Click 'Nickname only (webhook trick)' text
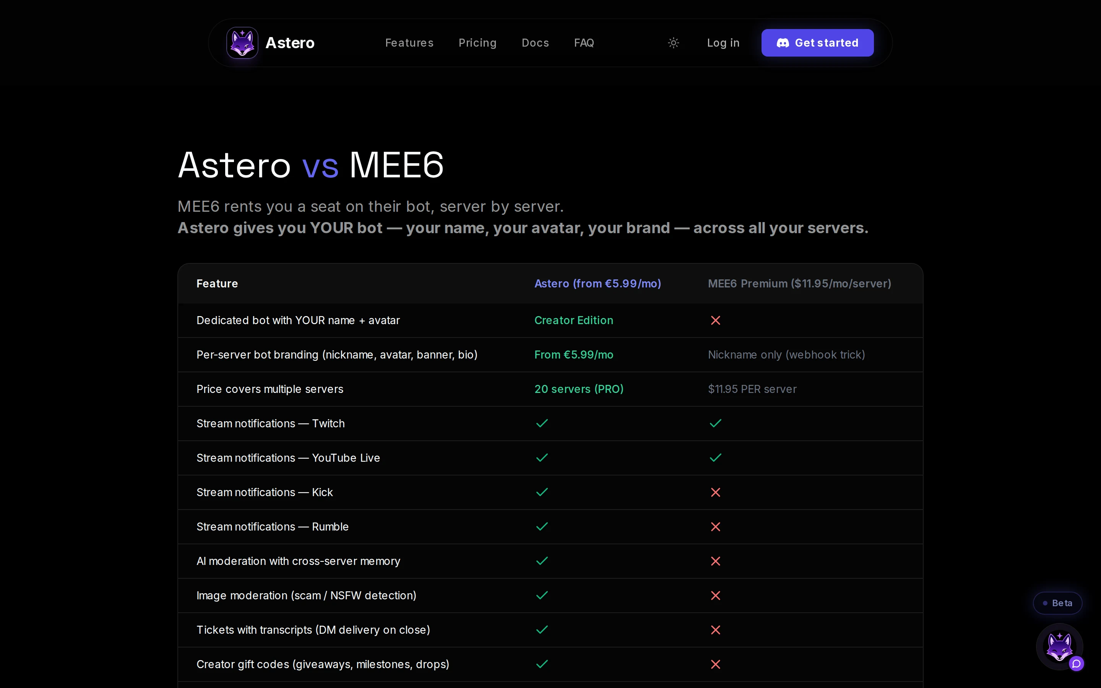Viewport: 1101px width, 688px height. coord(786,354)
